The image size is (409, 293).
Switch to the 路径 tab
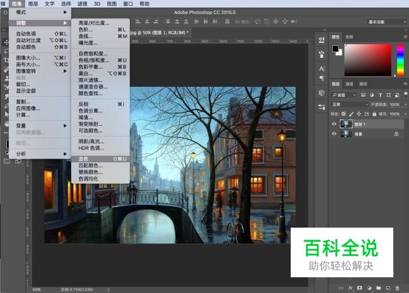[x=363, y=84]
